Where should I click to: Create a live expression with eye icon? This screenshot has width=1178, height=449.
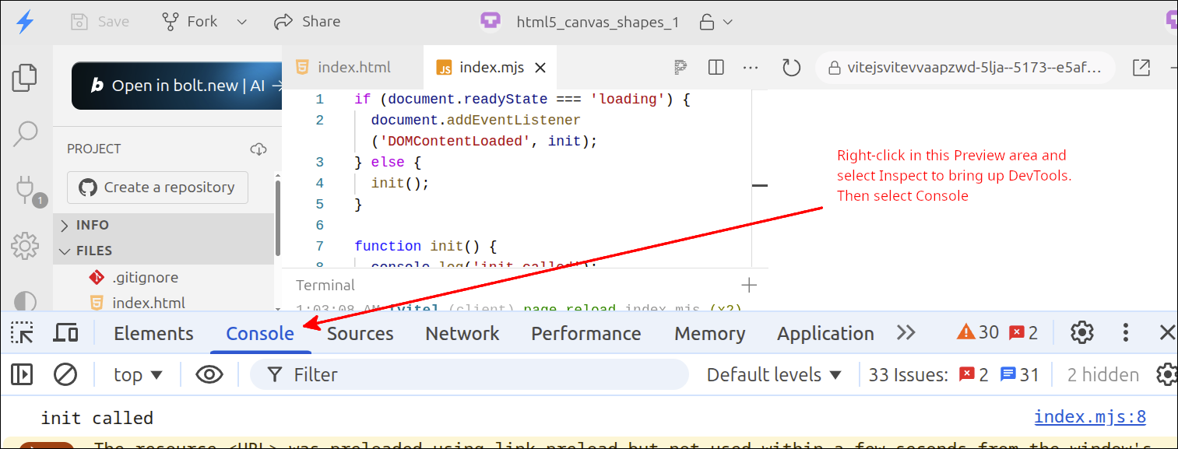pyautogui.click(x=209, y=374)
